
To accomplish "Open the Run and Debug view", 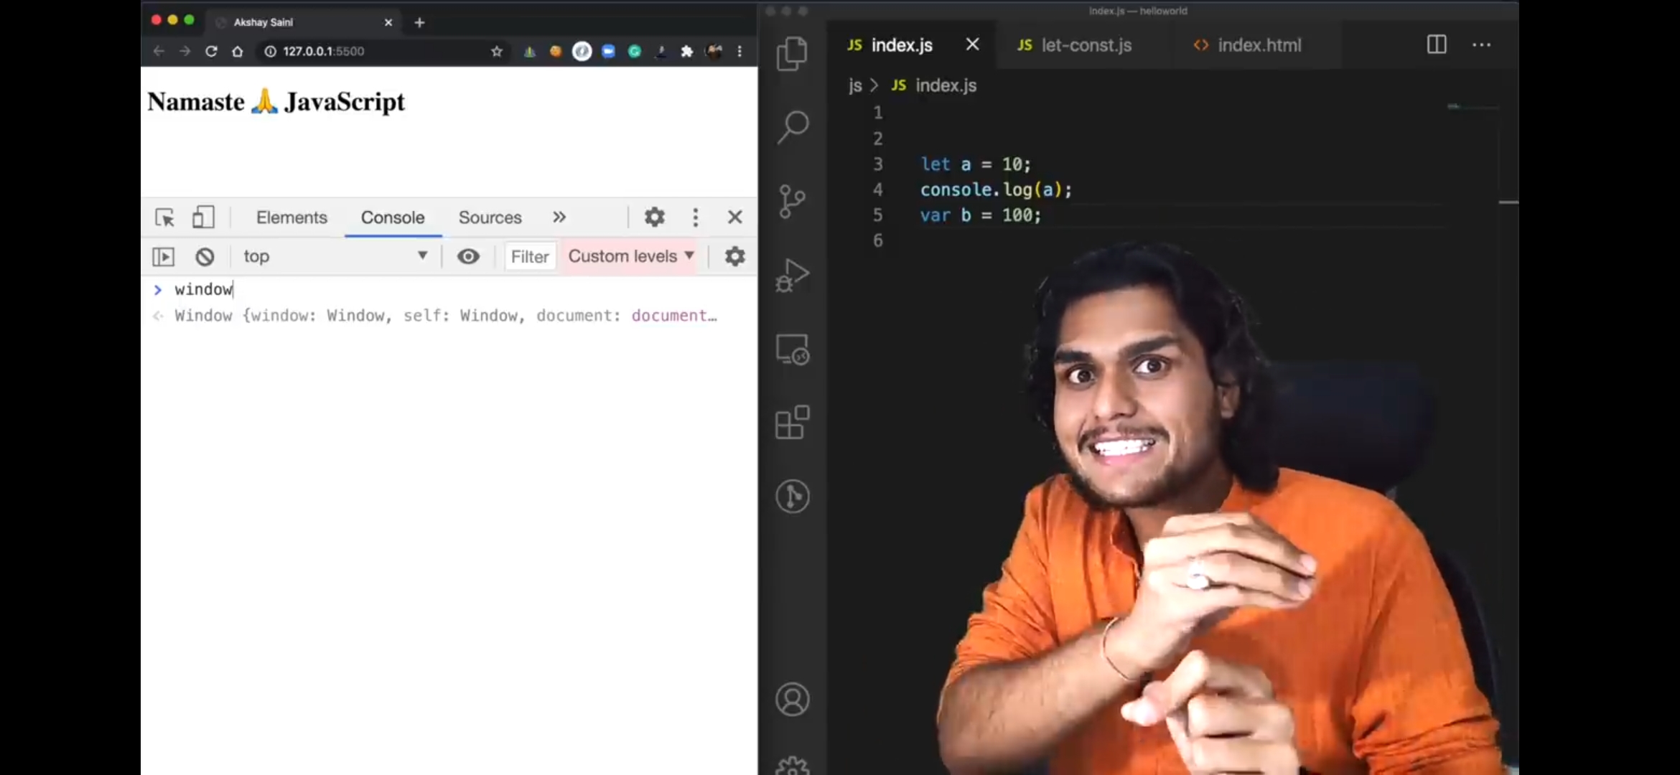I will [792, 276].
